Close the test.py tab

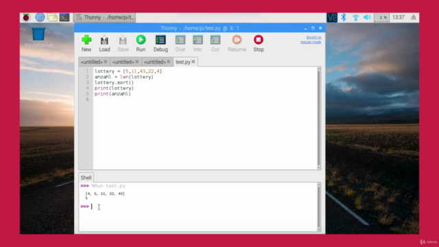tap(193, 62)
